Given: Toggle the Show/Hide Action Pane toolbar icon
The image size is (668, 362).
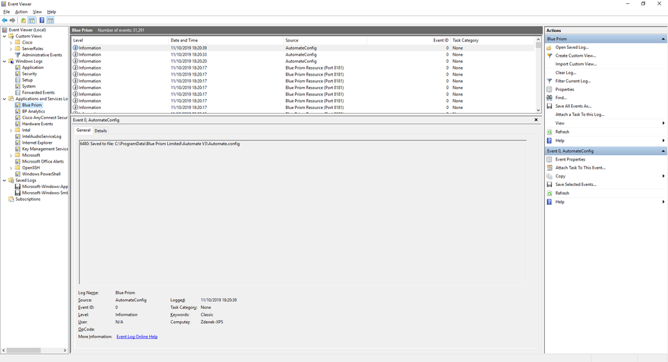Looking at the screenshot, I should [50, 20].
